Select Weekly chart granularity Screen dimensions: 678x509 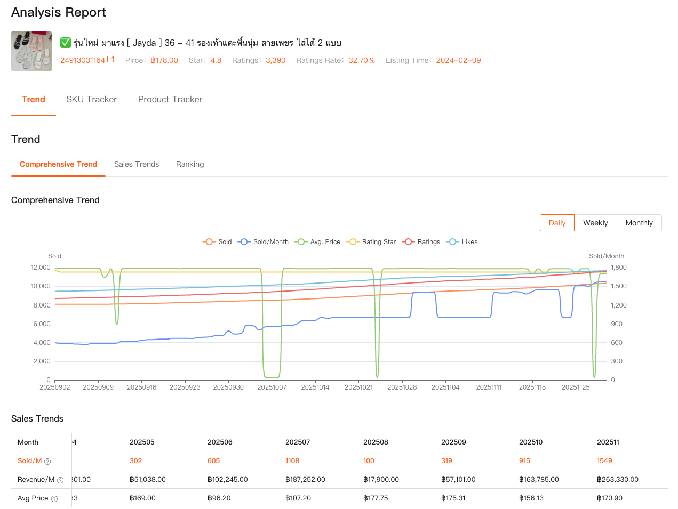[x=595, y=223]
